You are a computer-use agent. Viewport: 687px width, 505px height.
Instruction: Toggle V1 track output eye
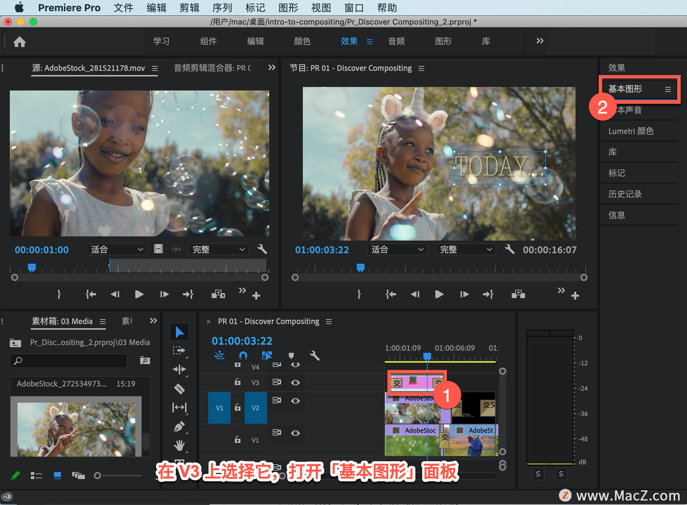[x=295, y=433]
